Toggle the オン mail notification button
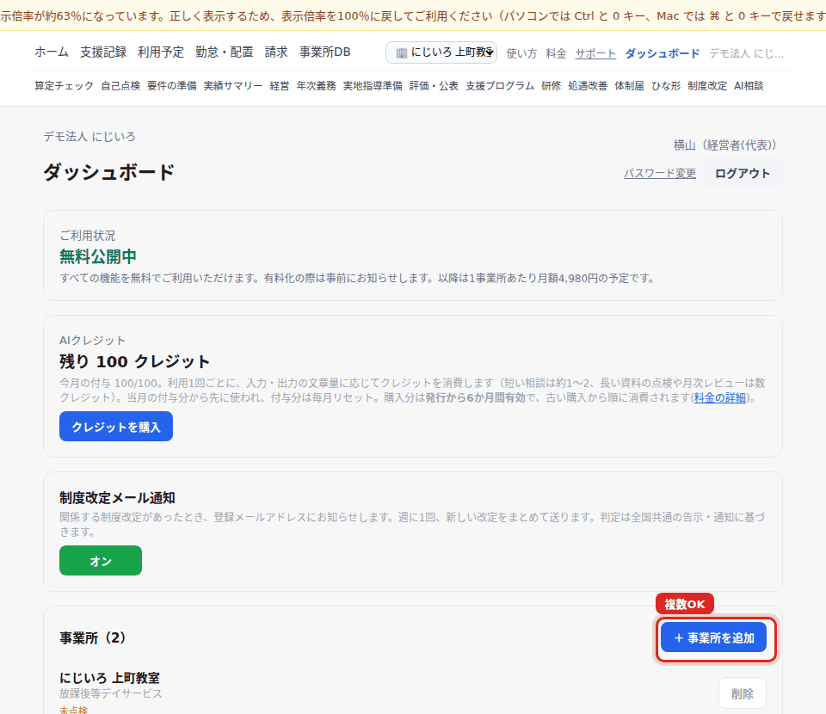Screen dimensions: 826x714 (101, 561)
